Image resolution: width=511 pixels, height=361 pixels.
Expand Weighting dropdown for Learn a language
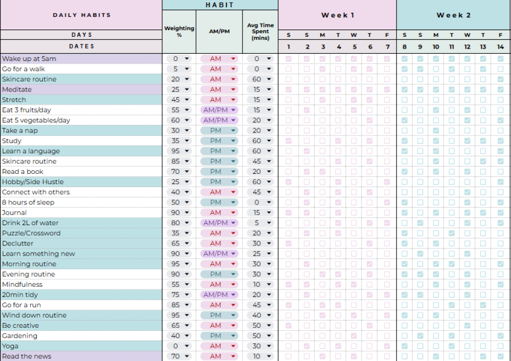(187, 151)
